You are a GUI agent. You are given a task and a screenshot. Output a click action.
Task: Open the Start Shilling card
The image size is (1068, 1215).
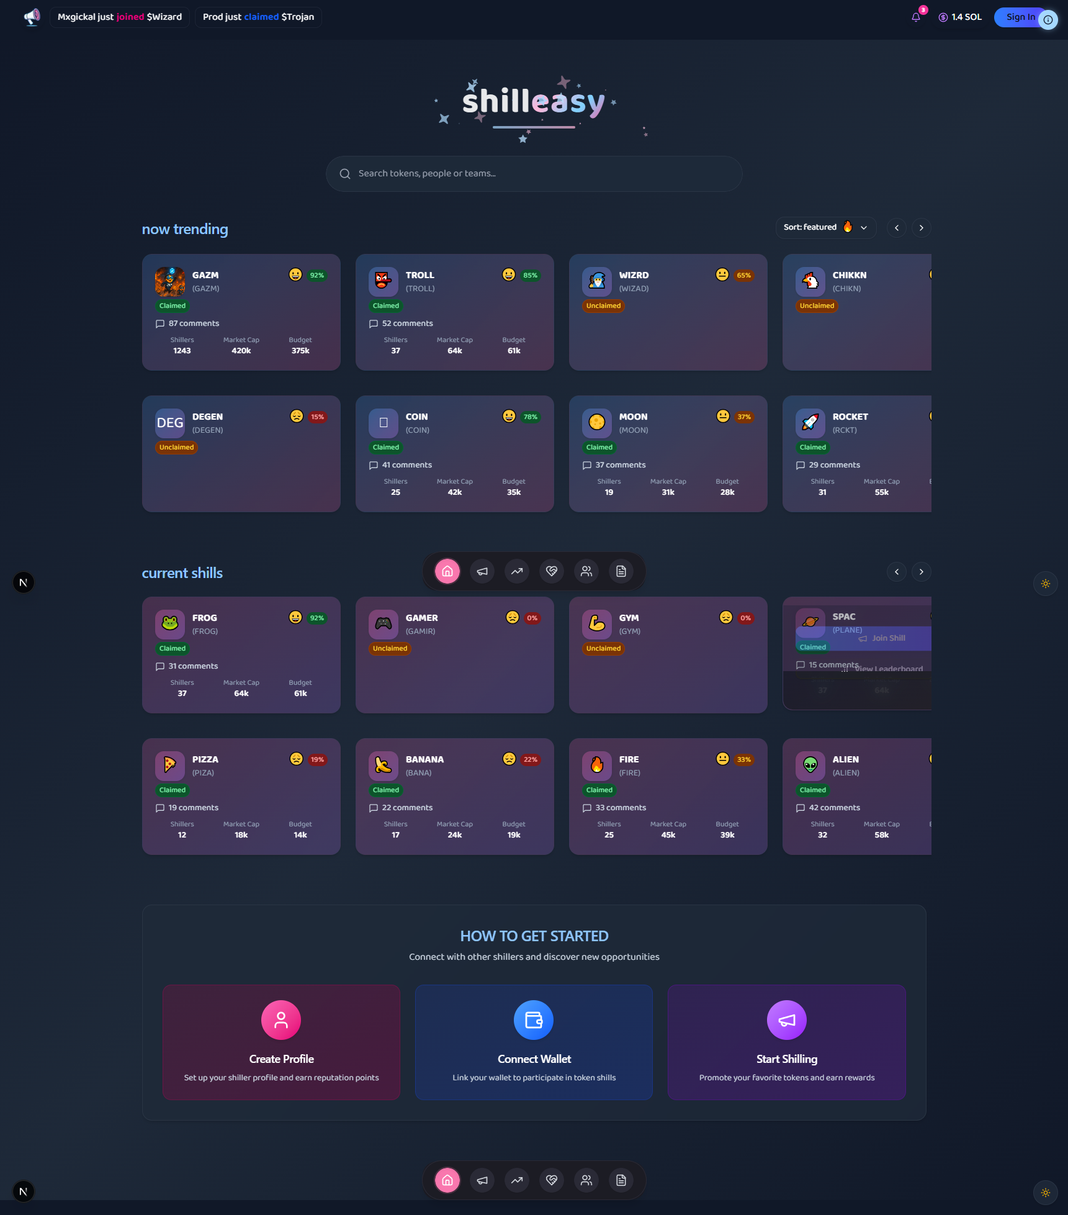(x=786, y=1042)
